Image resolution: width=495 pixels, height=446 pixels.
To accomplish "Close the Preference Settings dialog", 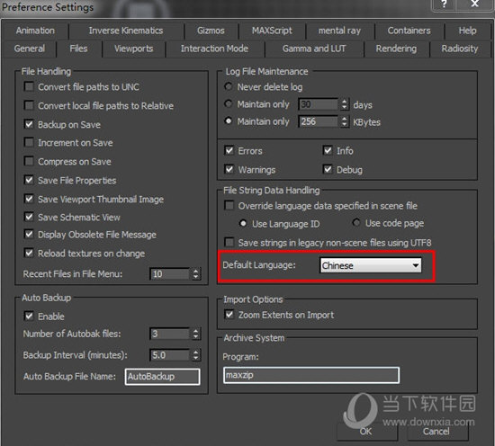I will click(474, 4).
